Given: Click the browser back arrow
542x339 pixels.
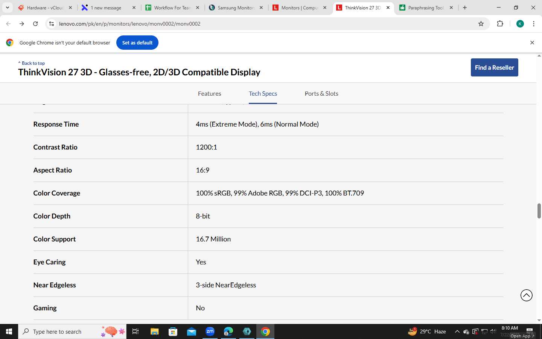Looking at the screenshot, I should pyautogui.click(x=8, y=24).
